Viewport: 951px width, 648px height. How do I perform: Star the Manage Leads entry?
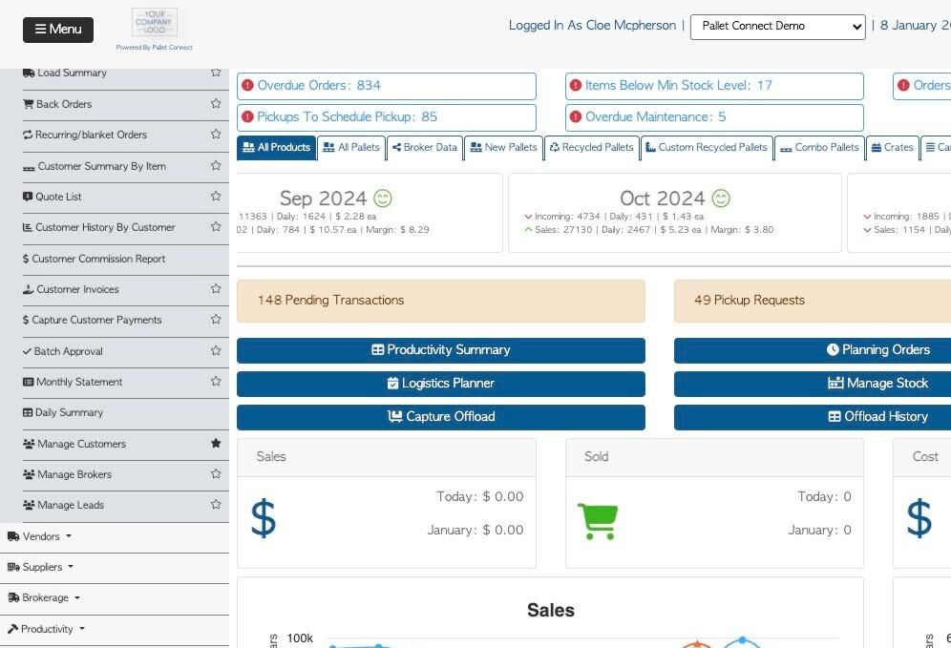pos(216,504)
